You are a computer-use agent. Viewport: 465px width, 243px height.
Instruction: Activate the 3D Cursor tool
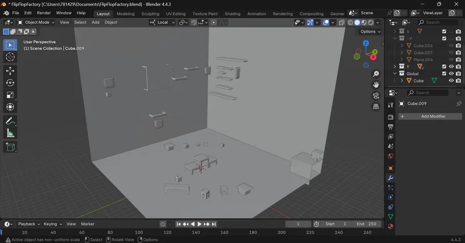point(10,57)
